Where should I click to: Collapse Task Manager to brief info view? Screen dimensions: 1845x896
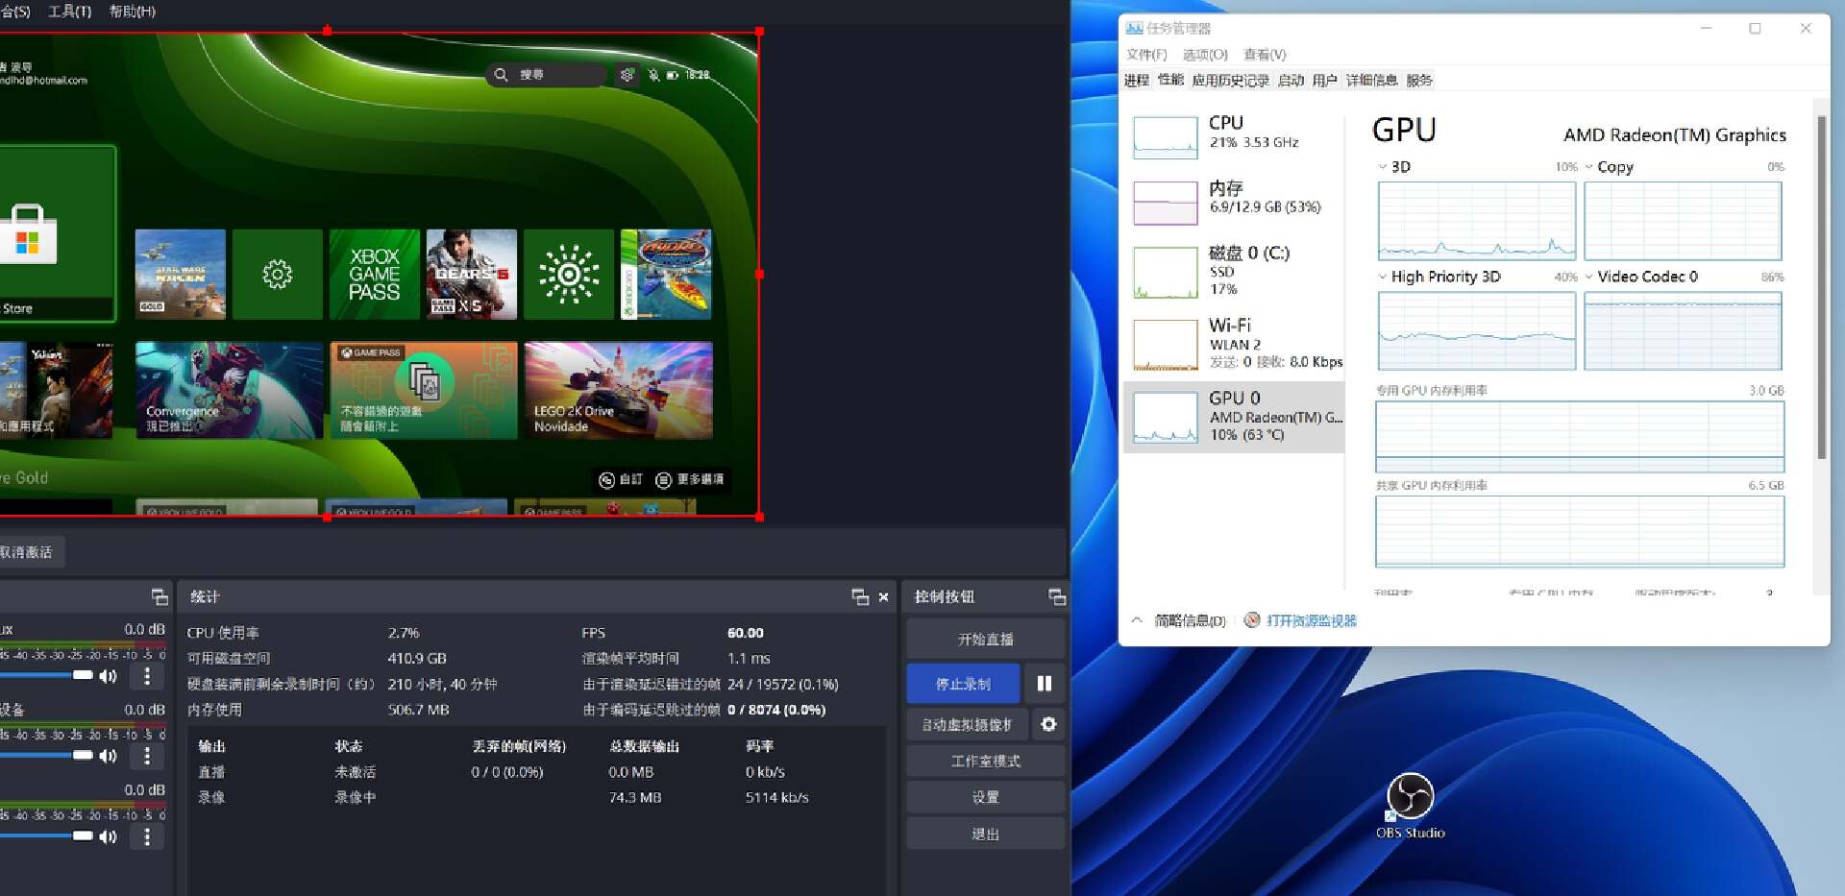pyautogui.click(x=1180, y=621)
